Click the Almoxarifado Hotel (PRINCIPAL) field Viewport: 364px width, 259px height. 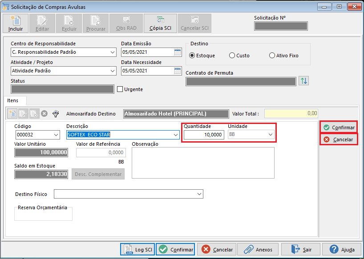(x=176, y=114)
